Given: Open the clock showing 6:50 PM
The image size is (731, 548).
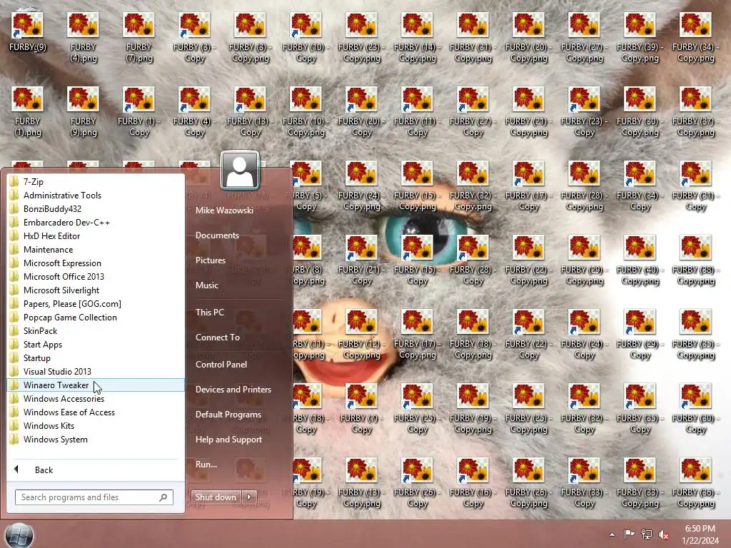Looking at the screenshot, I should click(x=700, y=534).
